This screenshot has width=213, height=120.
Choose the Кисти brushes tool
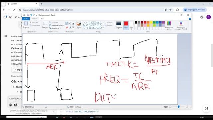(x=79, y=25)
